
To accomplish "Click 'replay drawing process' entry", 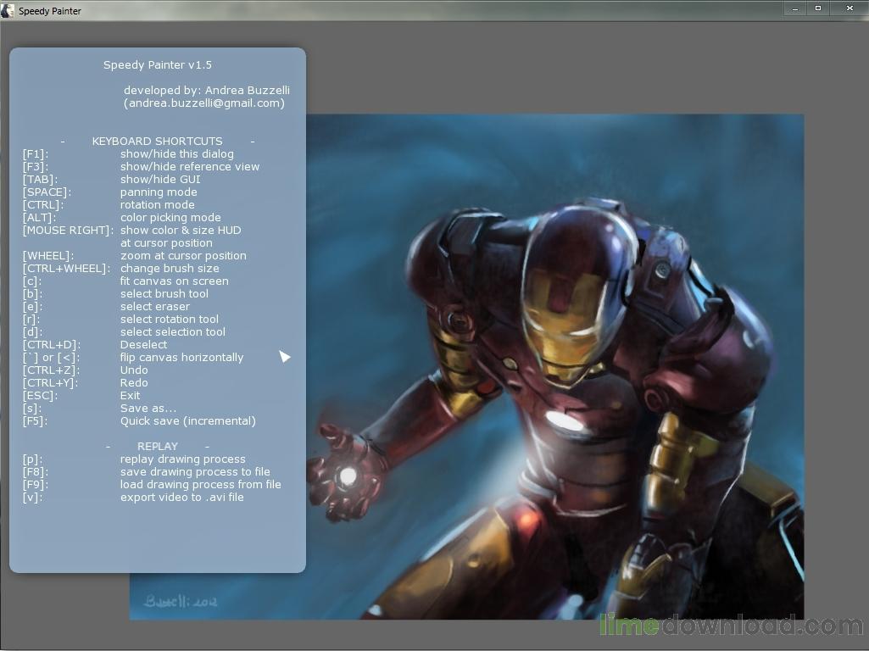I will (x=182, y=459).
